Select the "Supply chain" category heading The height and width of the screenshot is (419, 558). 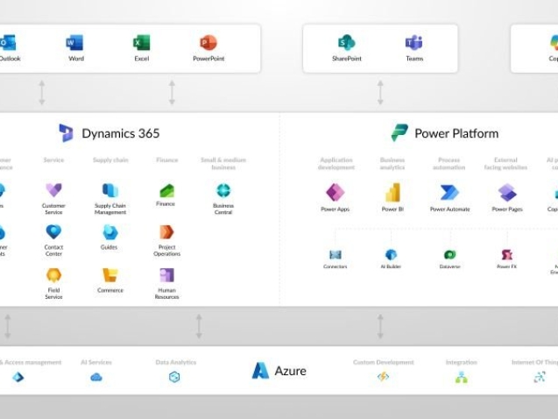pyautogui.click(x=110, y=160)
